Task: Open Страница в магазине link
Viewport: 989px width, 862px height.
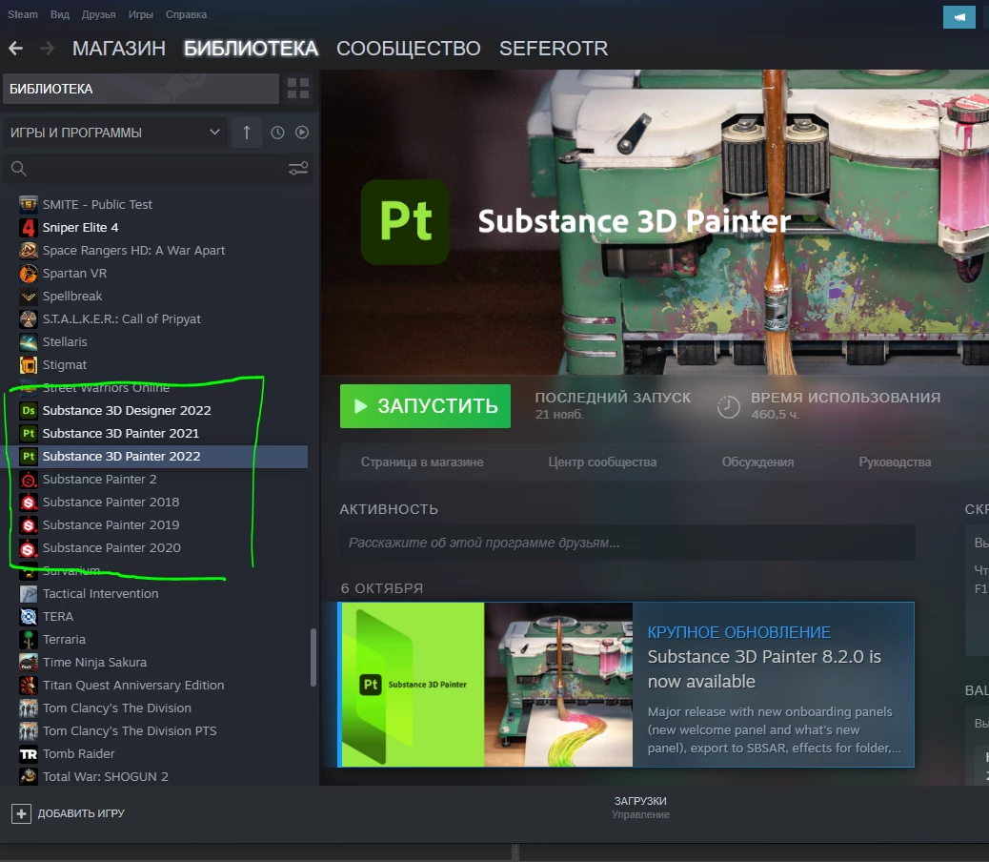Action: [422, 462]
